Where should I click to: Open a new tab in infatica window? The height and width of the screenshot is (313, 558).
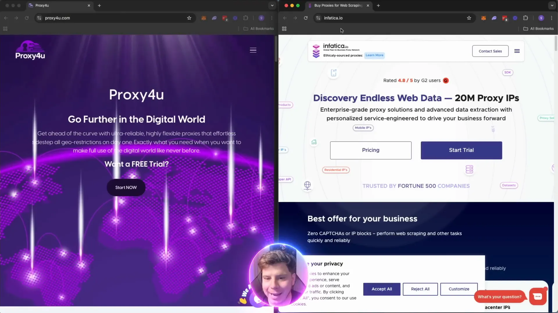pos(378,6)
